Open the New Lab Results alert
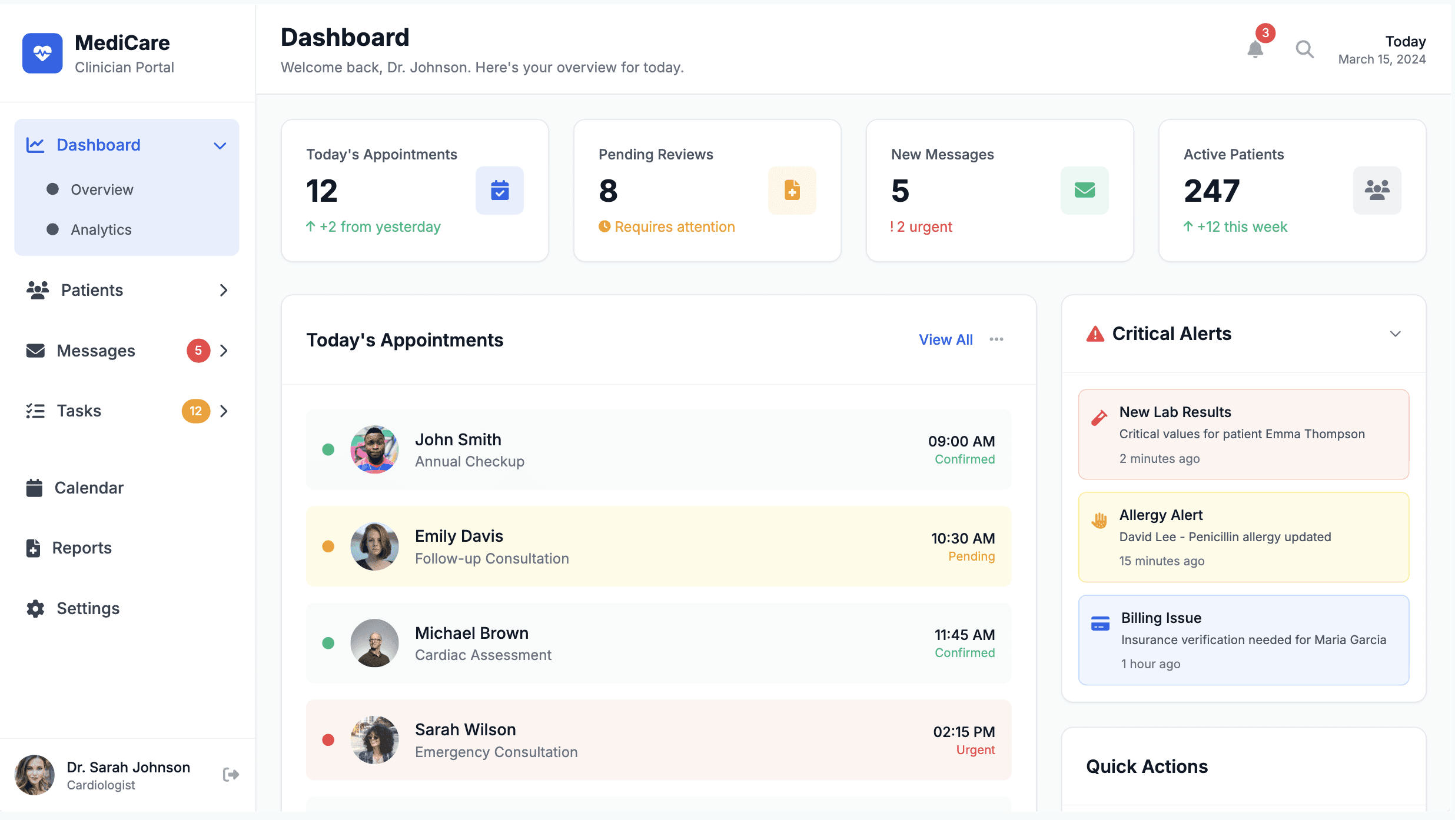This screenshot has width=1455, height=820. (1243, 434)
